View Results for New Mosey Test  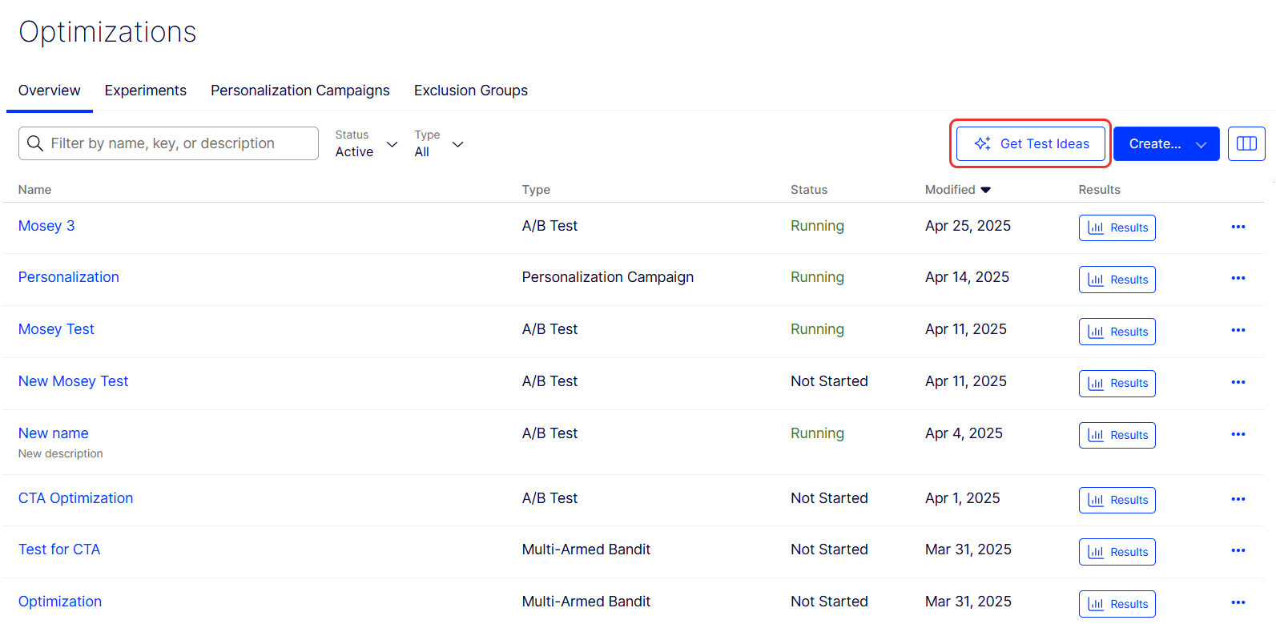pos(1117,384)
